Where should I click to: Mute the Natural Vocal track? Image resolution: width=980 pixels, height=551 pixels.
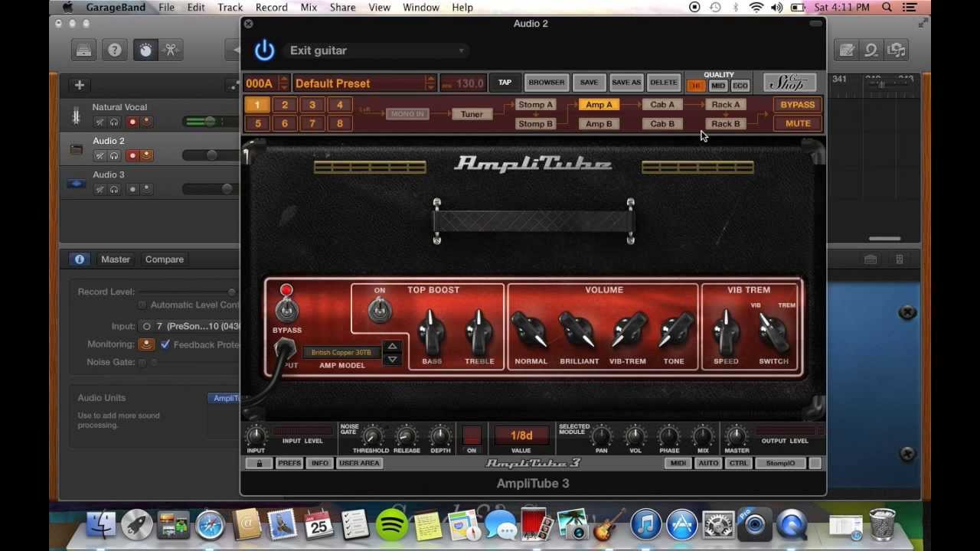[x=100, y=122]
